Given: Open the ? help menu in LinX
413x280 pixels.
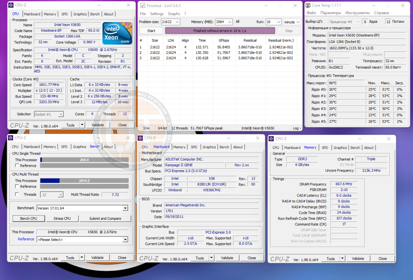Looking at the screenshot, I should pos(185,14).
